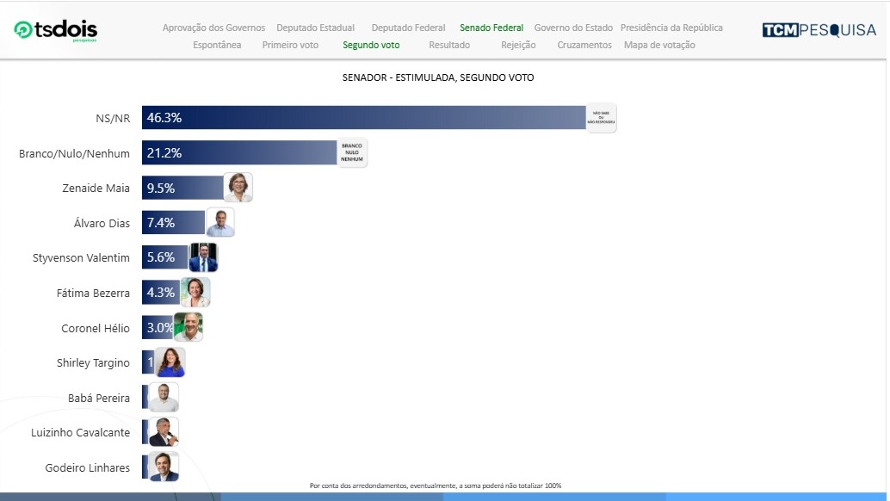
Task: Click the Branco/Nulo/Nenhum 21.2% bar
Action: click(239, 152)
